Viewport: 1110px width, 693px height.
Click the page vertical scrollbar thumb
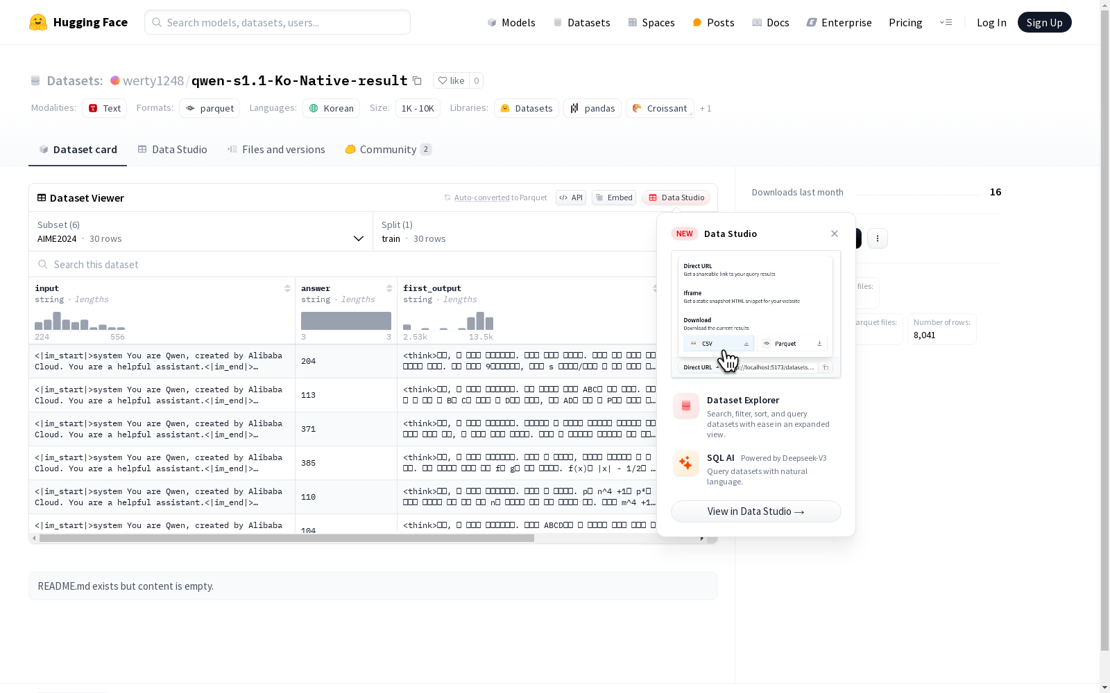pyautogui.click(x=1104, y=331)
